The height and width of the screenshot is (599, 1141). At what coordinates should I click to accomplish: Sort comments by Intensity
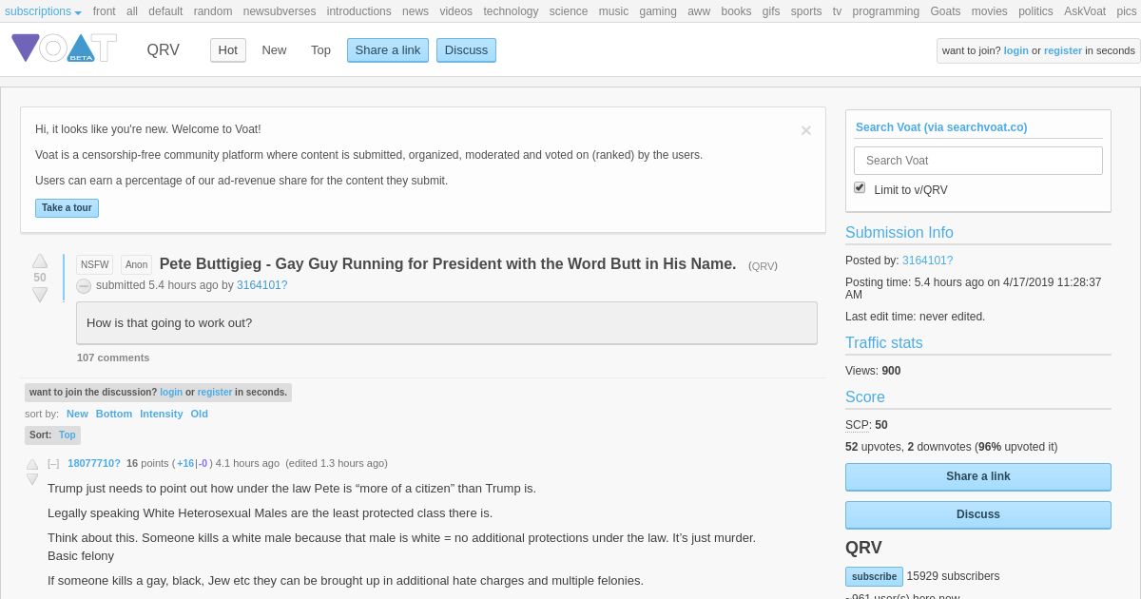pyautogui.click(x=162, y=414)
